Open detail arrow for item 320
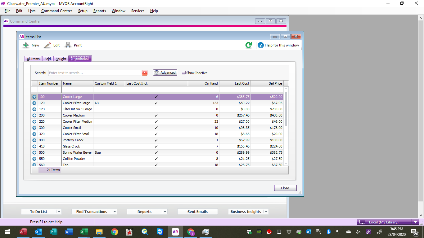The height and width of the screenshot is (238, 424). tap(34, 134)
